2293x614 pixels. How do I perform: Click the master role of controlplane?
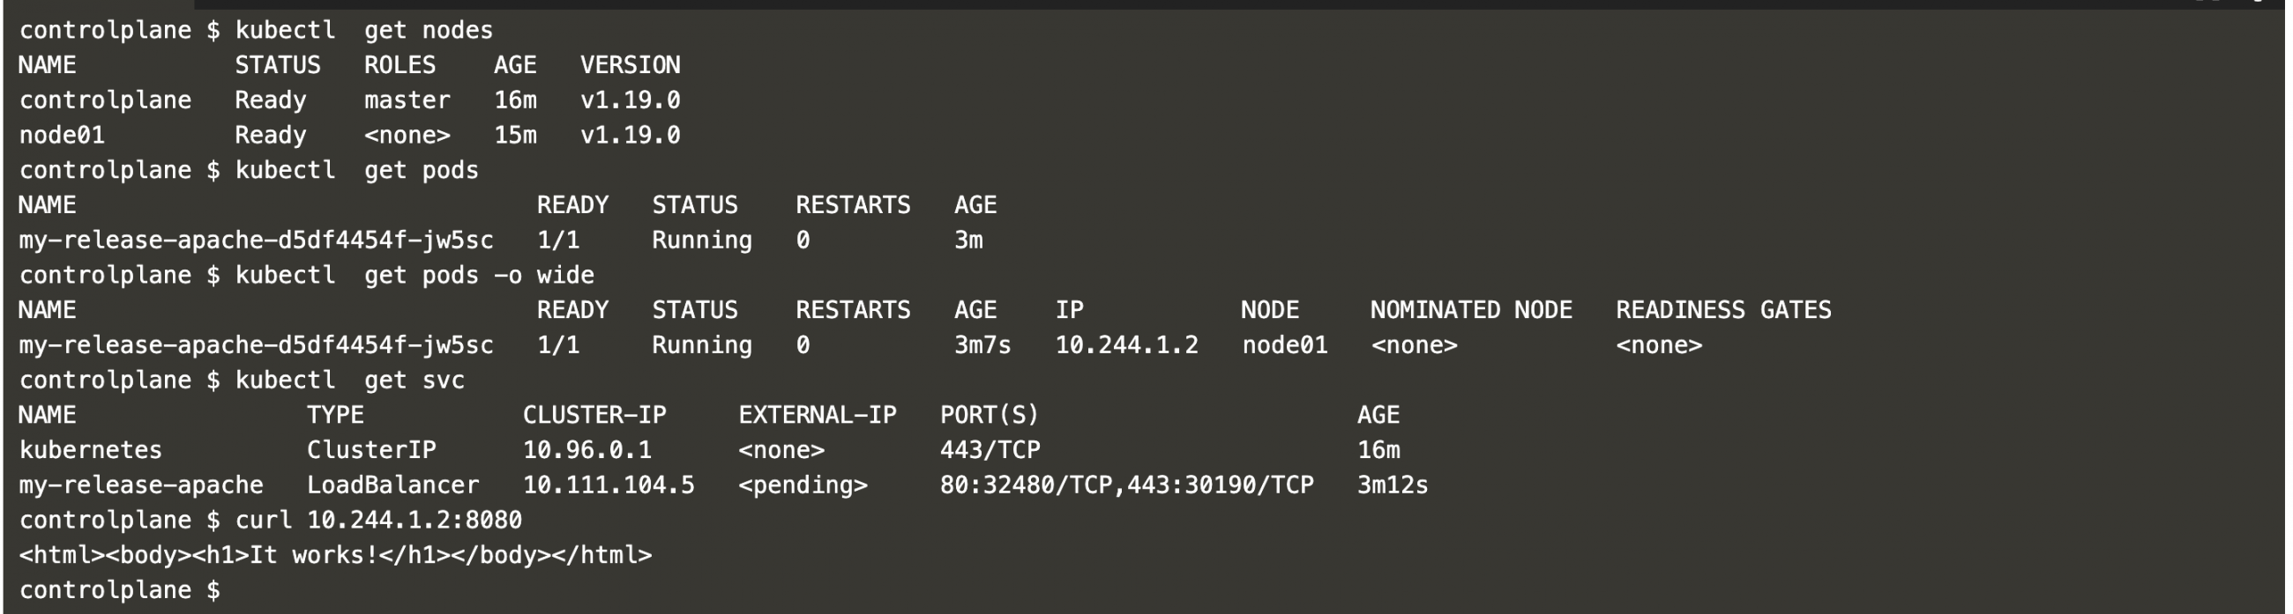407,100
